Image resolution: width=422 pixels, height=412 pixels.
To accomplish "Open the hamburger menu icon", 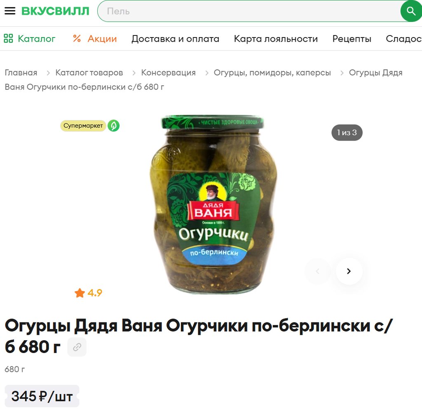I will click(10, 11).
